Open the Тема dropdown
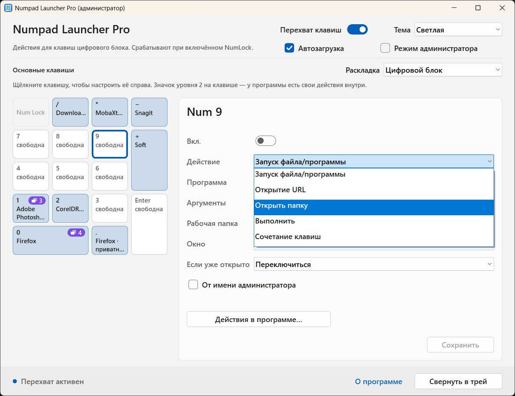The image size is (515, 396). pyautogui.click(x=458, y=30)
